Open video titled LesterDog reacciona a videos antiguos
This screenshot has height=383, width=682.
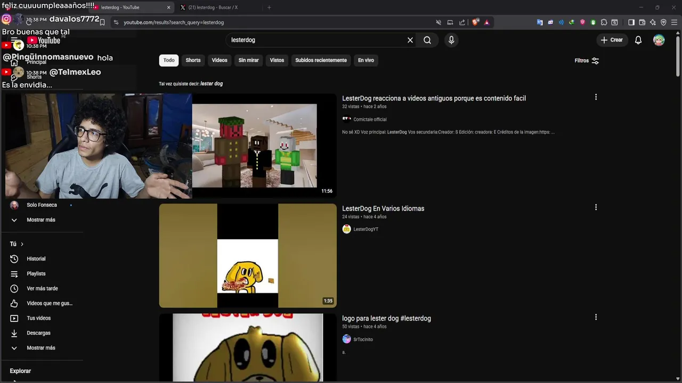tap(434, 98)
